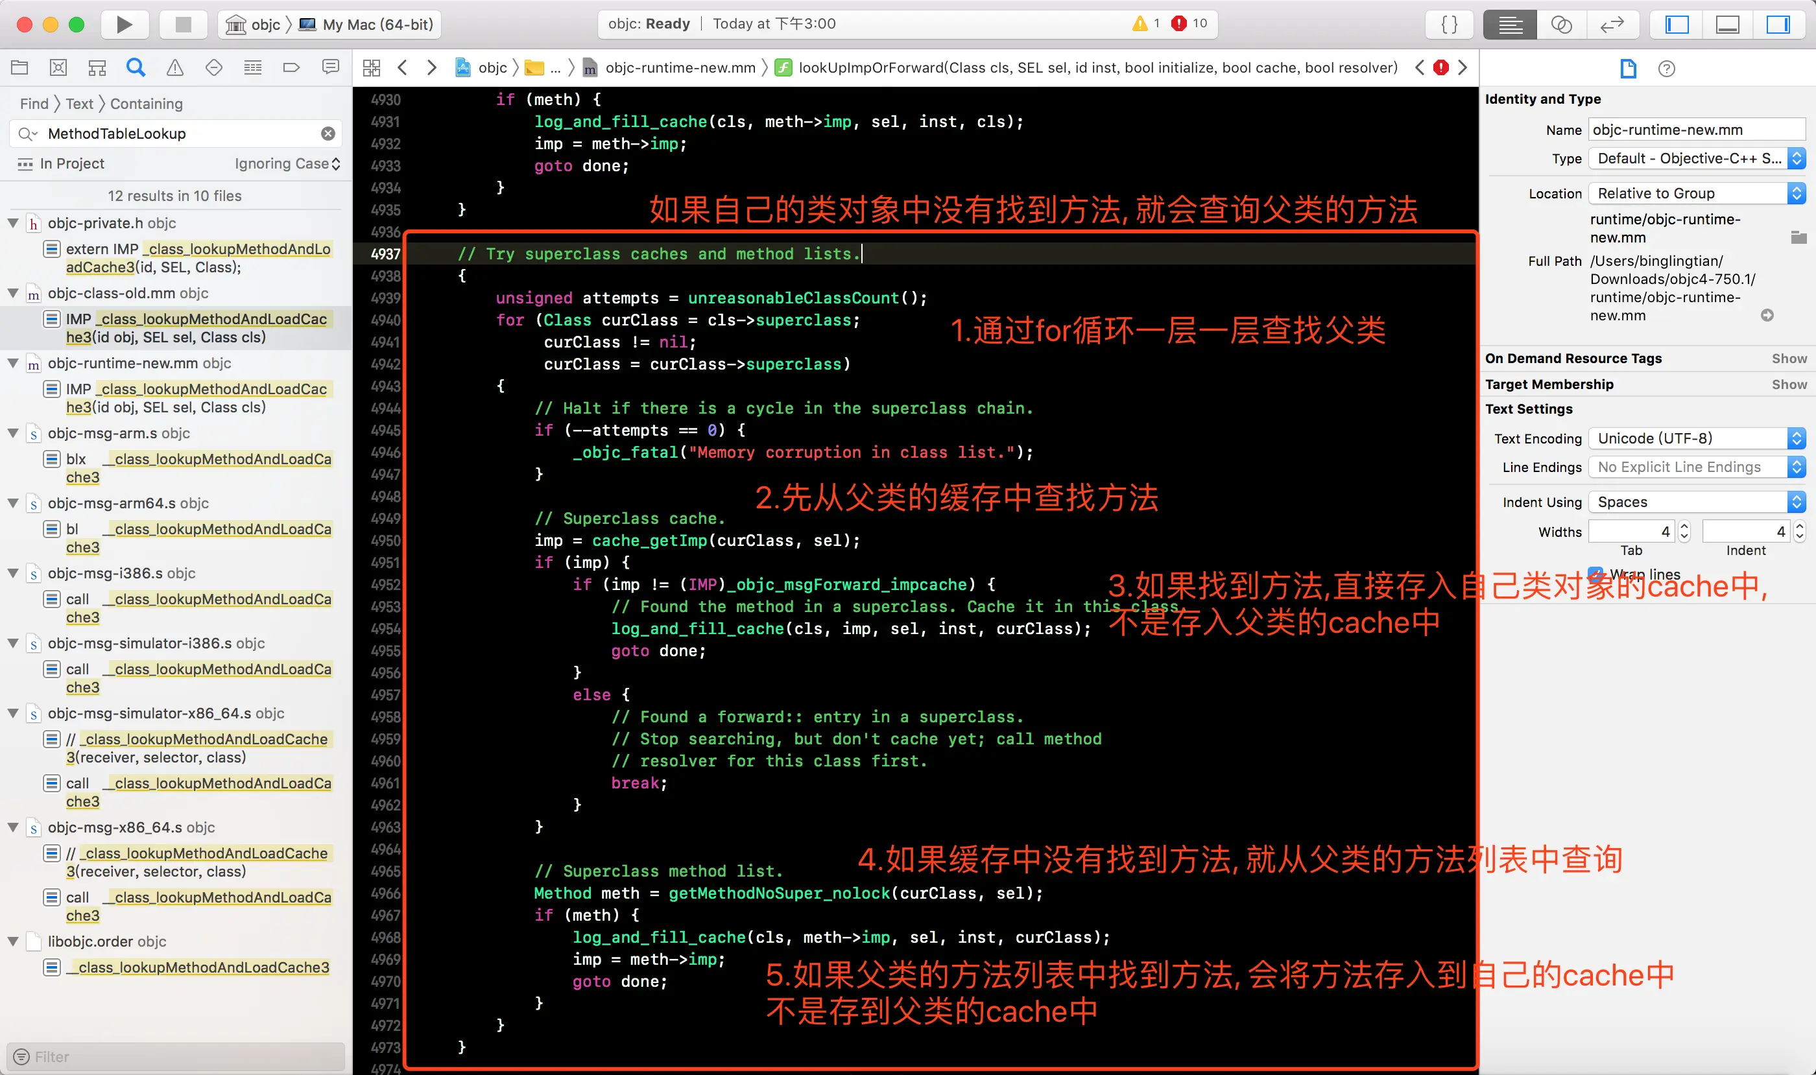Increase the Tab width stepper
The height and width of the screenshot is (1075, 1816).
point(1684,526)
